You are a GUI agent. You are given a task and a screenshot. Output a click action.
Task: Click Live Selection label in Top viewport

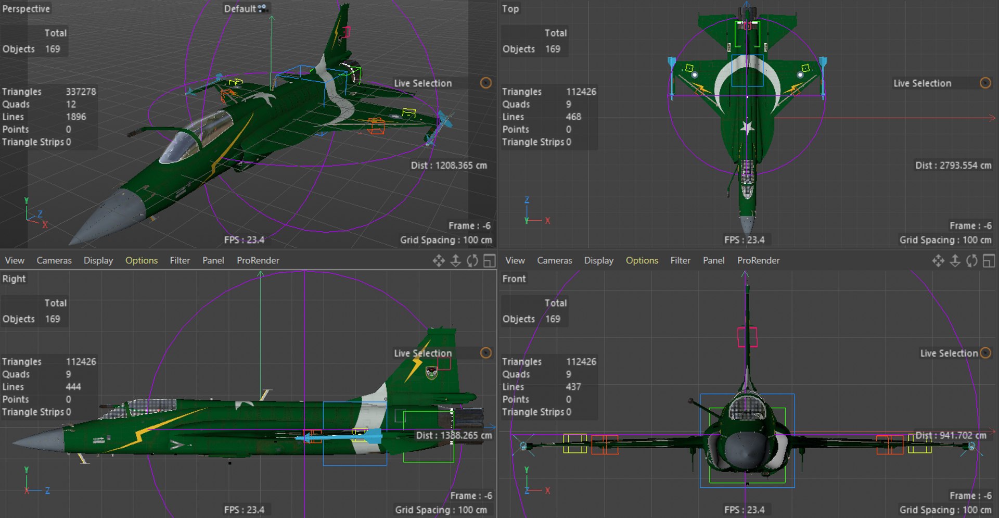[x=923, y=83]
